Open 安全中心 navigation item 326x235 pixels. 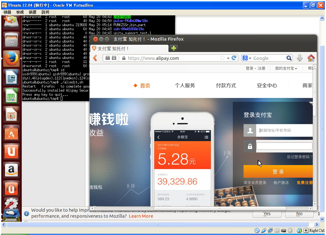pos(267,85)
